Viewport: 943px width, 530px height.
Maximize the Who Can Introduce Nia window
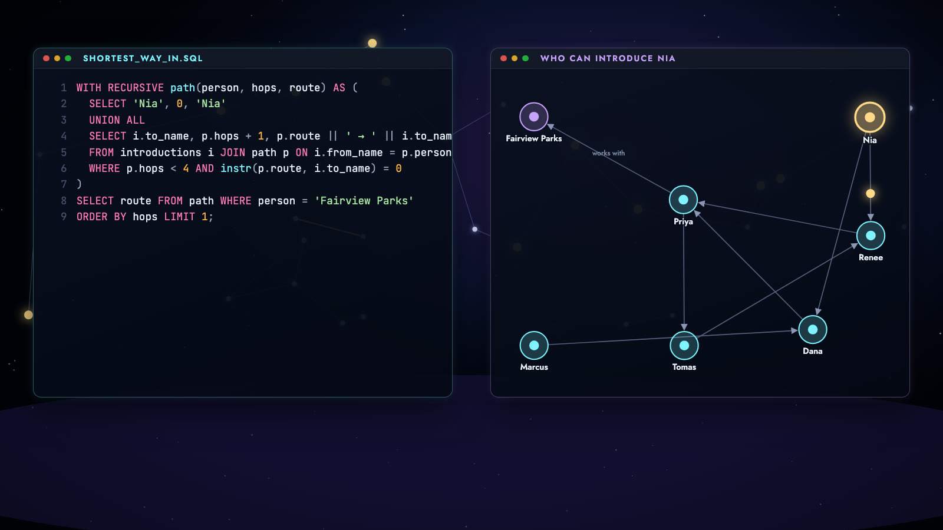[x=526, y=58]
